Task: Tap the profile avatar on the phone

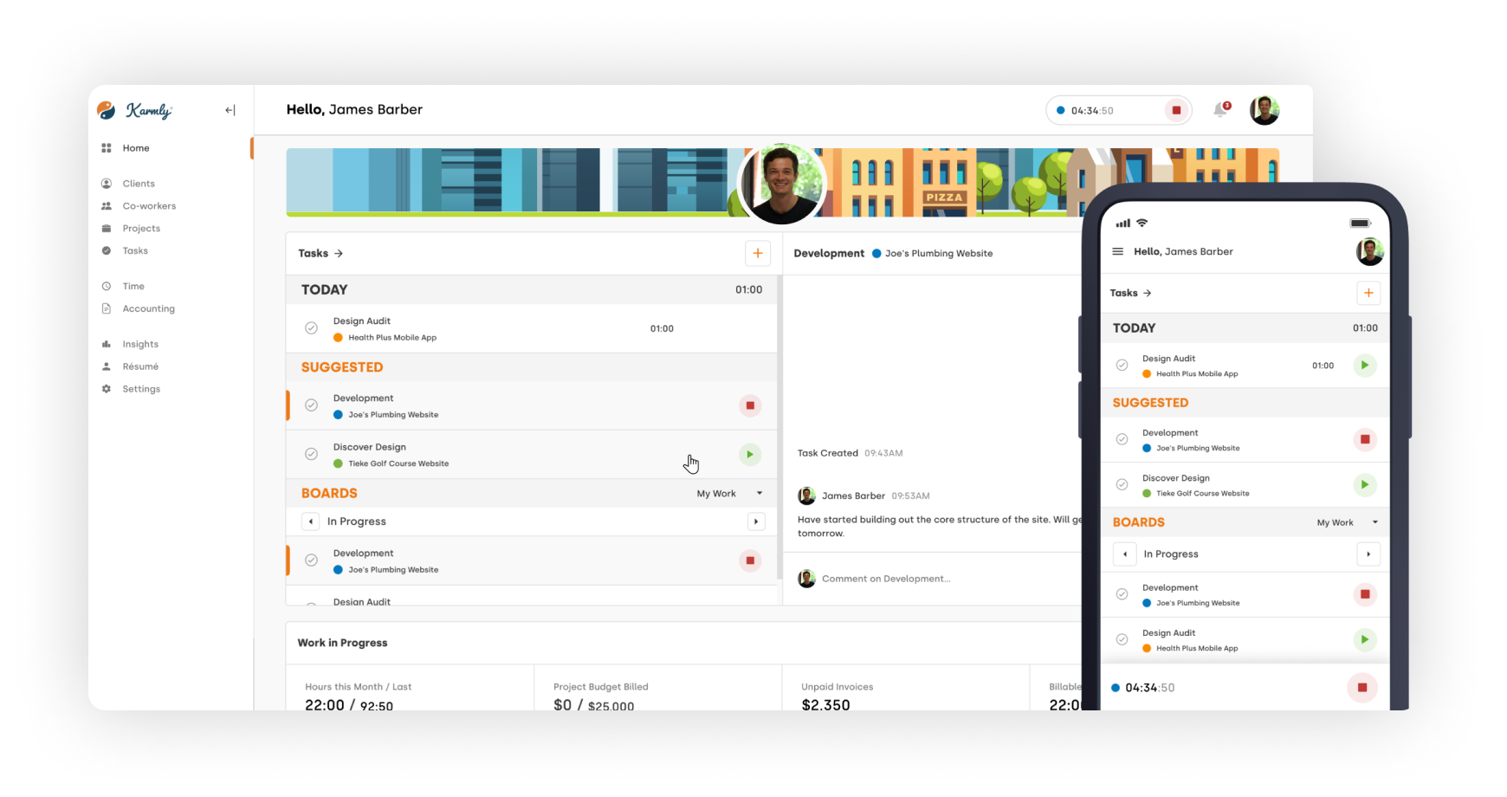Action: [1369, 252]
